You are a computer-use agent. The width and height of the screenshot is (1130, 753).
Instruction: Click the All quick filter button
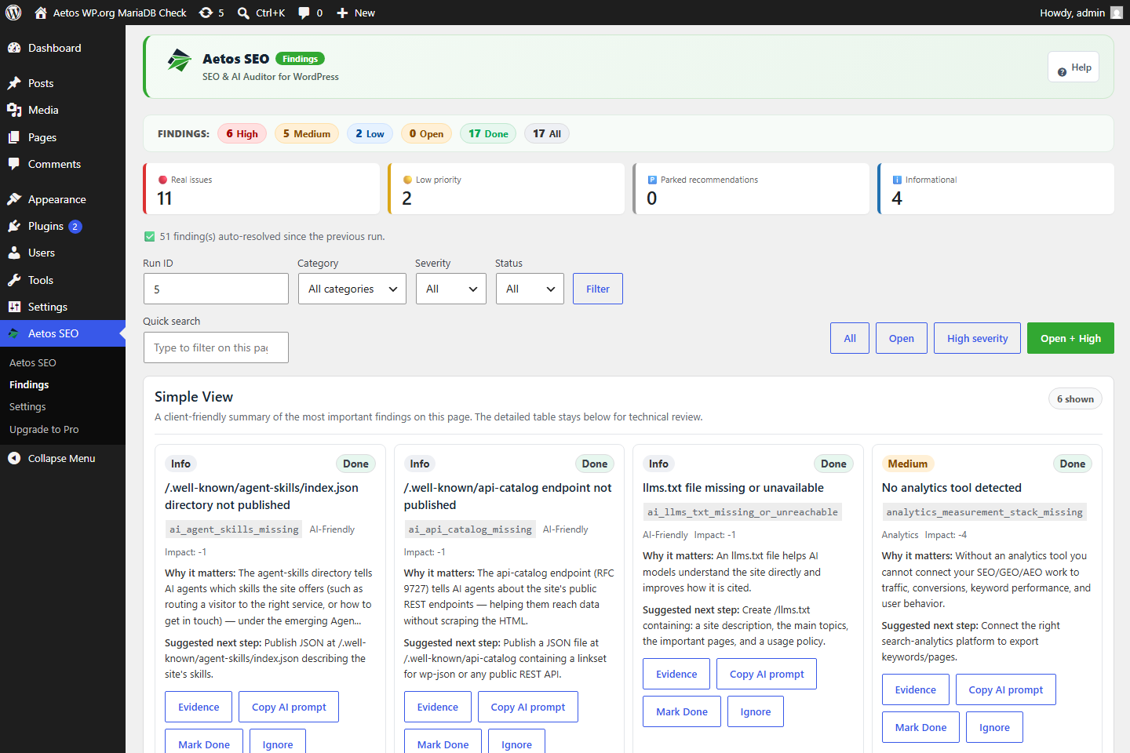[x=850, y=338]
